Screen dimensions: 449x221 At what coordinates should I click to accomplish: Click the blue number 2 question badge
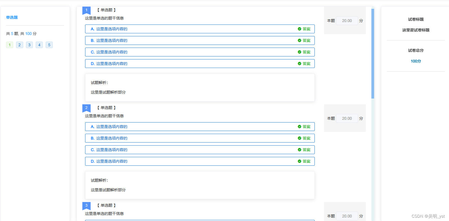86,108
